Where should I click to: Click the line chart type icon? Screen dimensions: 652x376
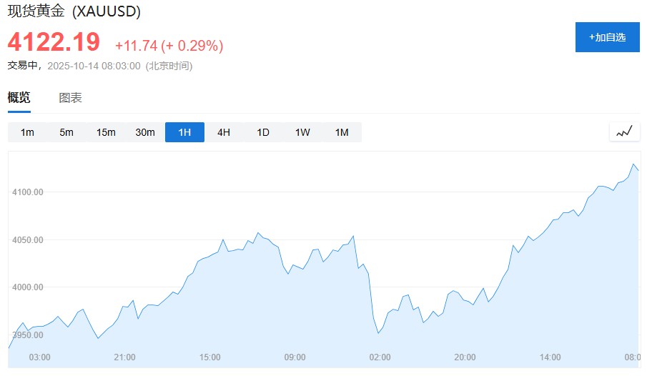[624, 132]
